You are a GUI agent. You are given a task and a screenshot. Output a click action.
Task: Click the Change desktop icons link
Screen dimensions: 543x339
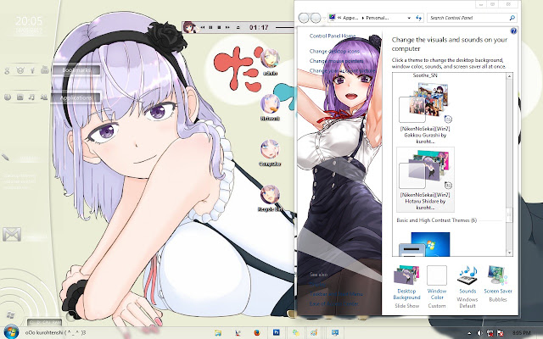[x=334, y=51]
